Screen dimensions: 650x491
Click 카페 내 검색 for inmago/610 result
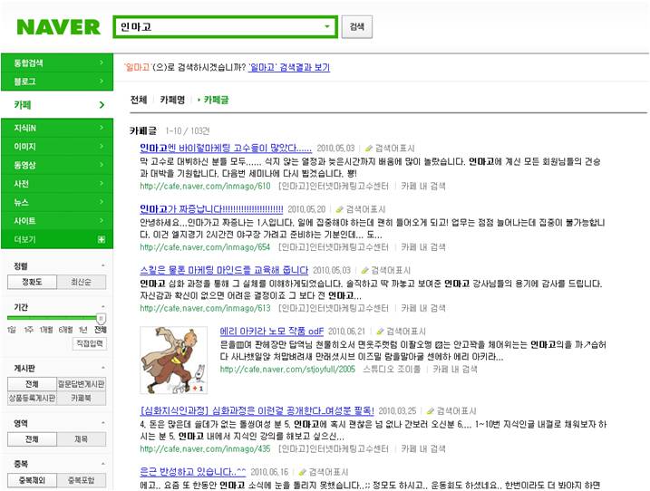coord(423,186)
